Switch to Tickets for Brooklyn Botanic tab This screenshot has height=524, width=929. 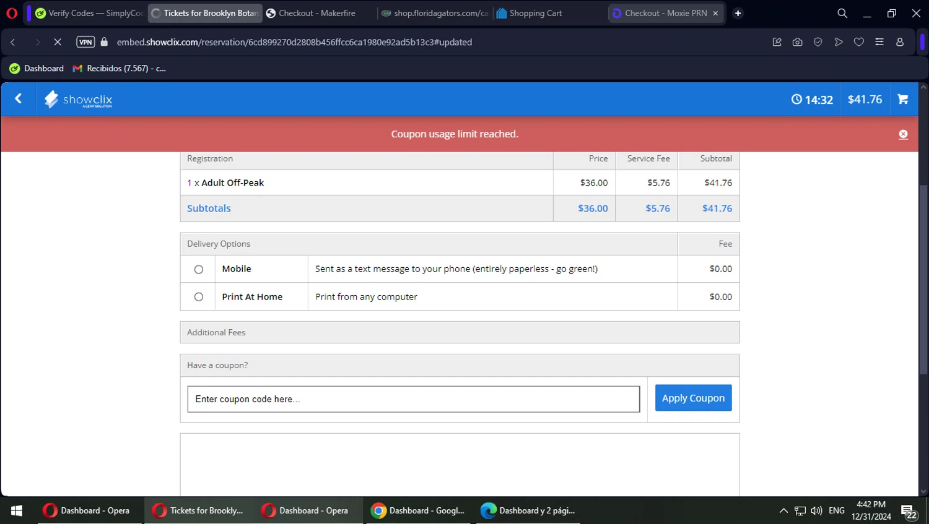205,13
